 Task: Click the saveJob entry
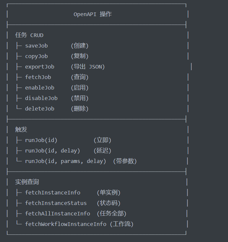click(x=36, y=46)
